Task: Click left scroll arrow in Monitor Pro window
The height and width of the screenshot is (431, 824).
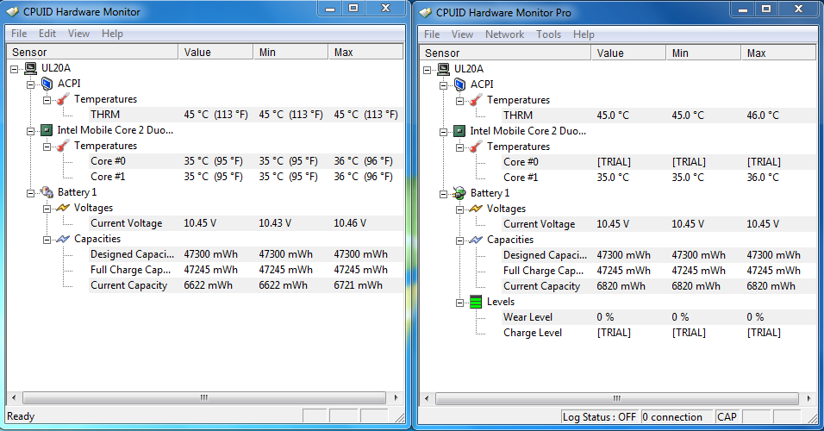Action: pos(427,398)
